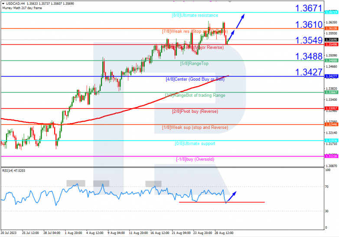Click the 1.36350 price axis value
This screenshot has height=237, width=339.
tap(331, 22)
